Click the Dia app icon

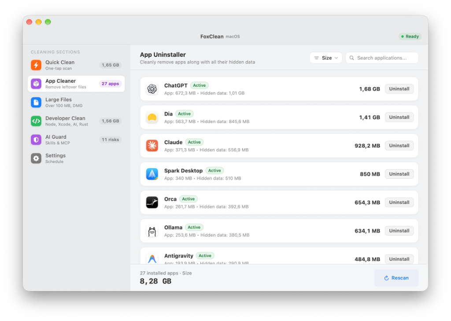pyautogui.click(x=152, y=118)
